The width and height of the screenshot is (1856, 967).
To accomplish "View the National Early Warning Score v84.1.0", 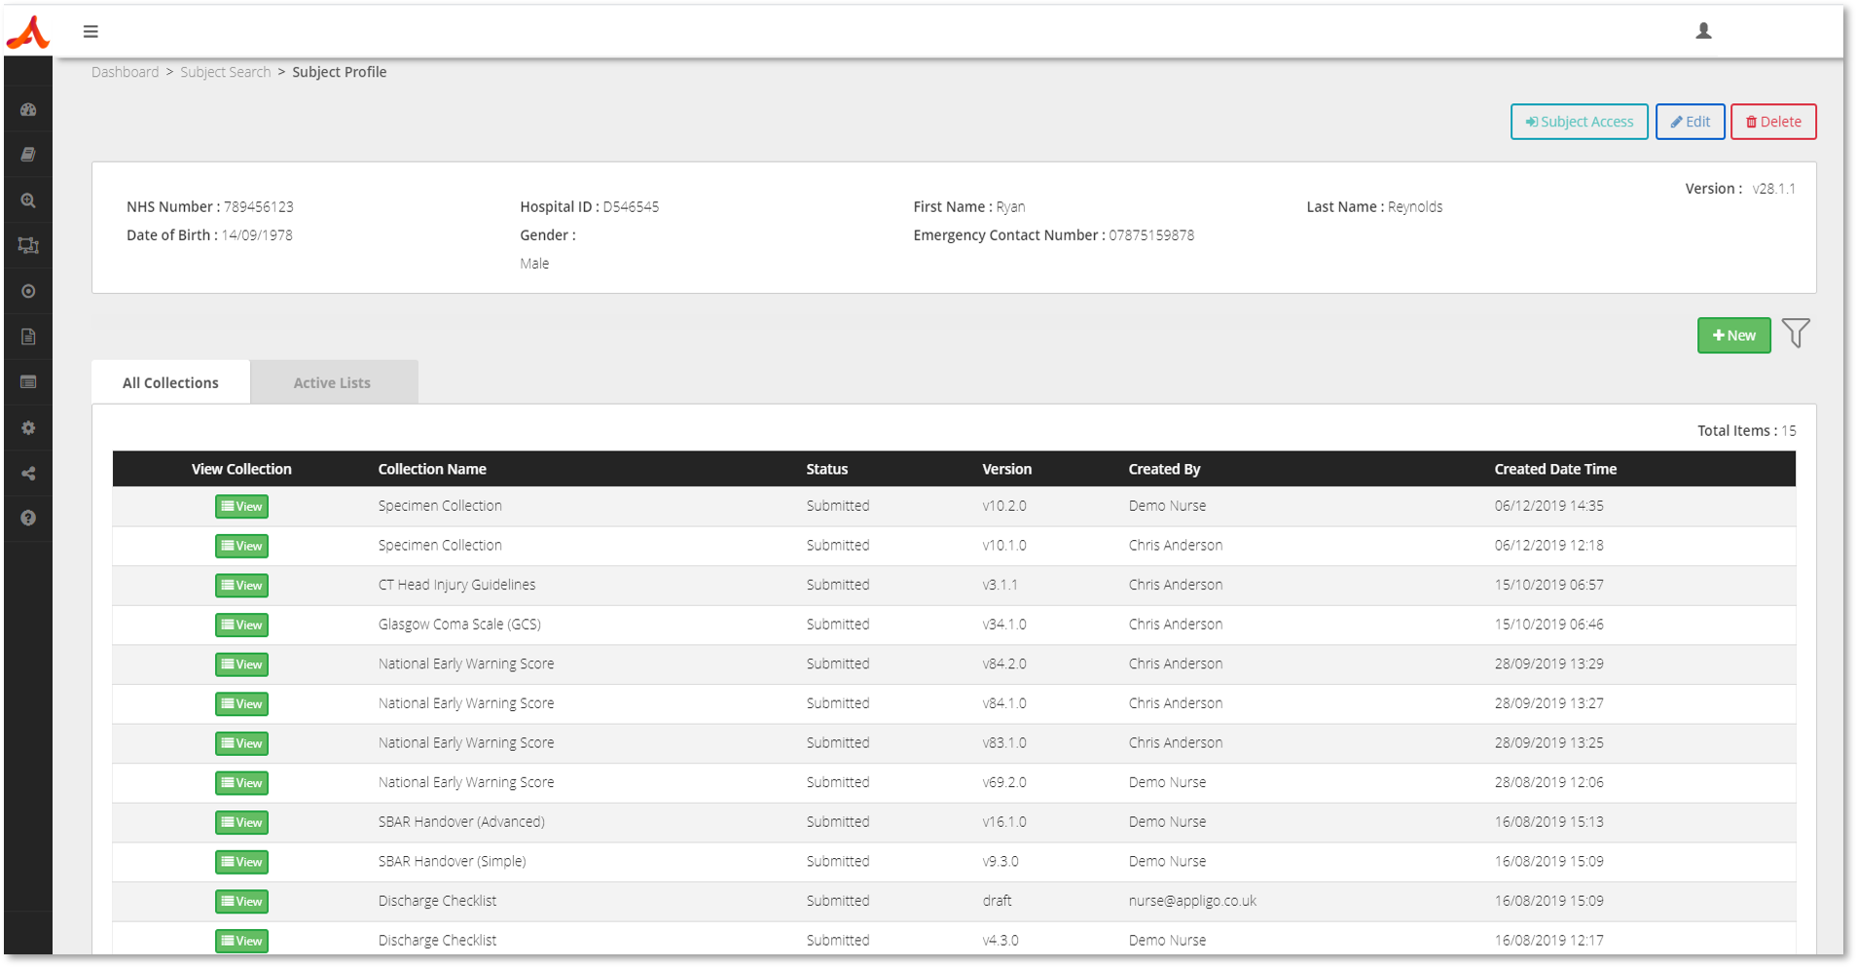I will (x=241, y=704).
